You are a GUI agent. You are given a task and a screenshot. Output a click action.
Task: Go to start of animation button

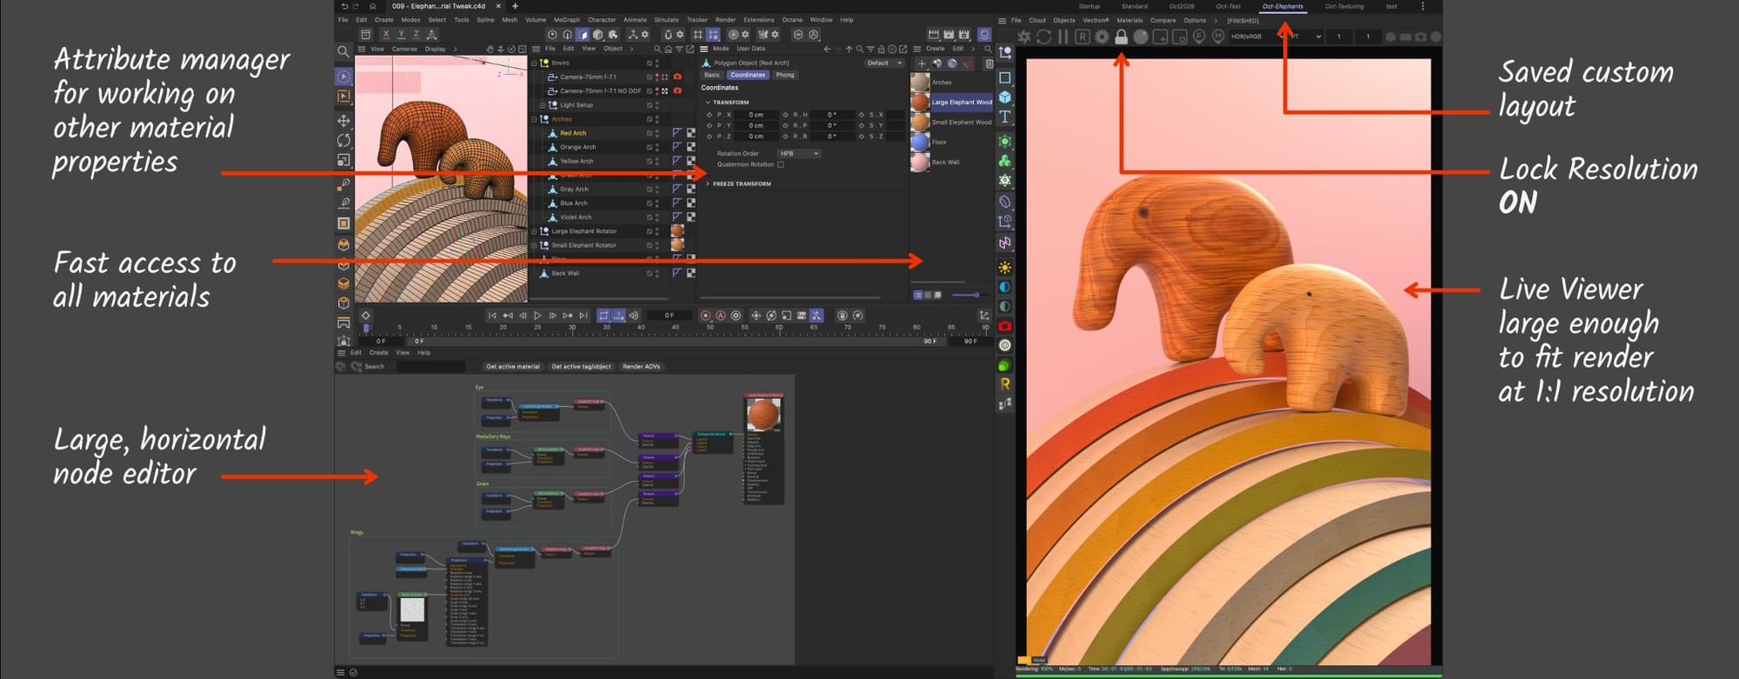pos(492,316)
